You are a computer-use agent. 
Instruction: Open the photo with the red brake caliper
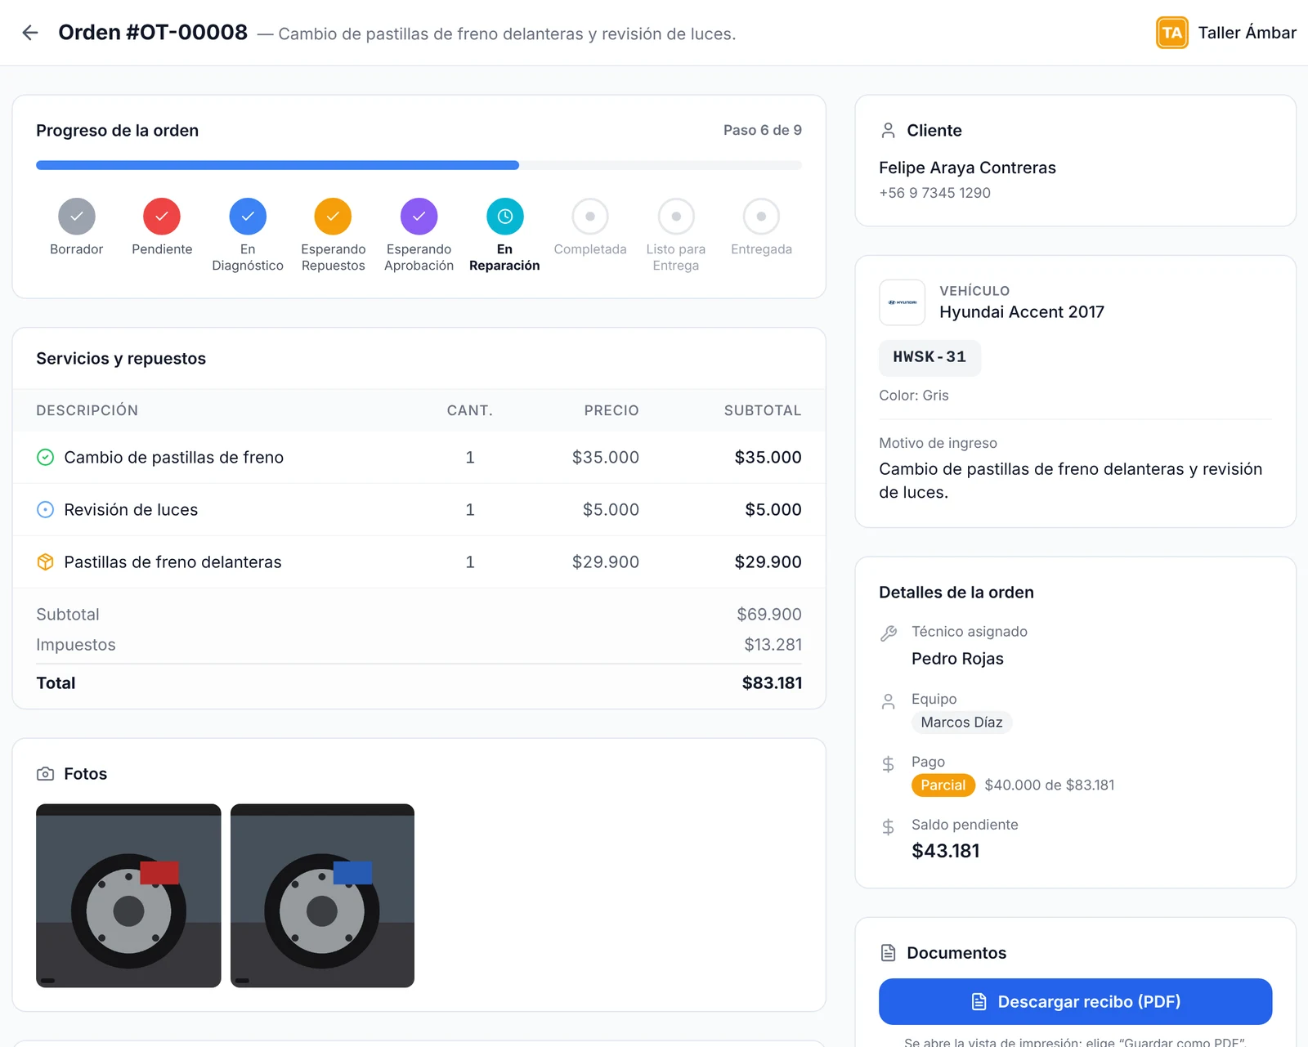pyautogui.click(x=128, y=896)
